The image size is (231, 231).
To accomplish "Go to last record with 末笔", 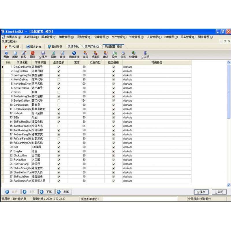I will (x=64, y=192).
